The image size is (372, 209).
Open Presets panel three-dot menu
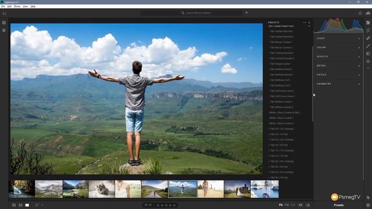pos(305,23)
